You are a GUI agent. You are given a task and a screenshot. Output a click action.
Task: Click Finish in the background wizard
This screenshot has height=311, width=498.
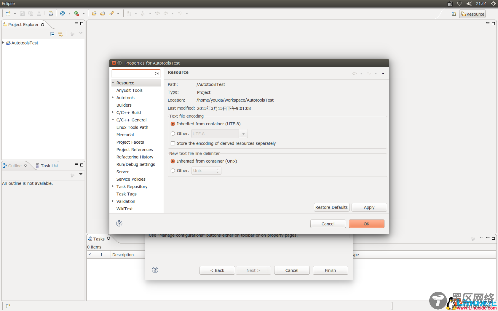tap(330, 270)
